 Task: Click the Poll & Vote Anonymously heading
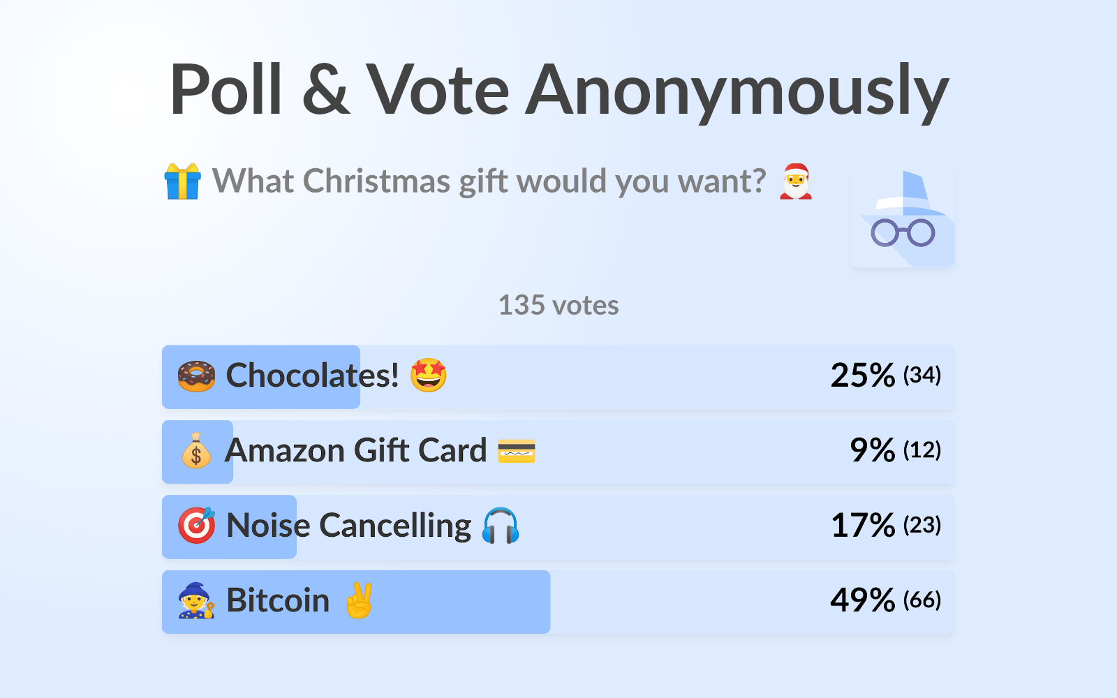[558, 91]
